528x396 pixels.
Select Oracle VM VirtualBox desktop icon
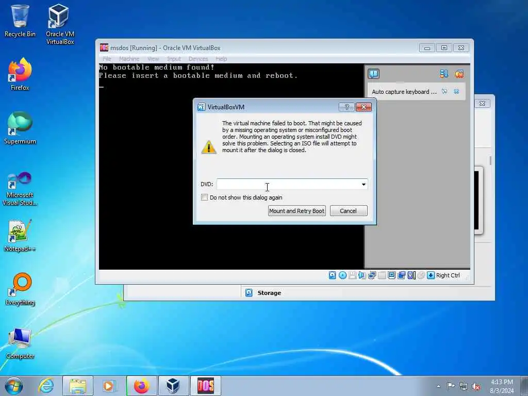[x=60, y=24]
